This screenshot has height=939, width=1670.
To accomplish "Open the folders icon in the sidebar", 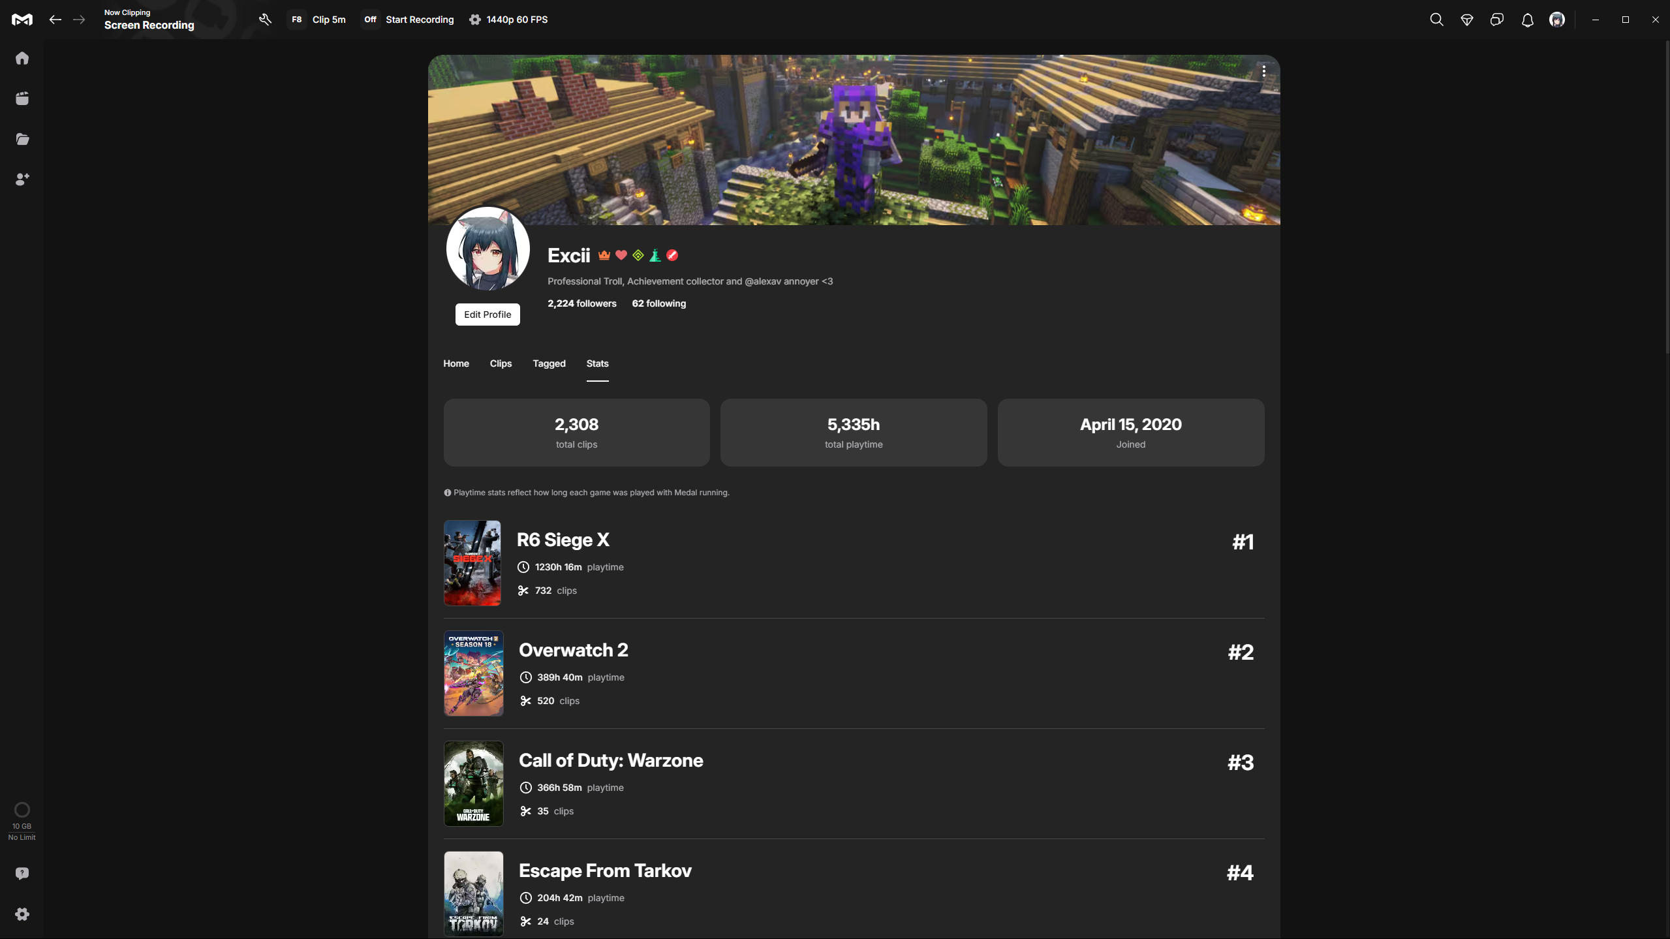I will click(22, 139).
